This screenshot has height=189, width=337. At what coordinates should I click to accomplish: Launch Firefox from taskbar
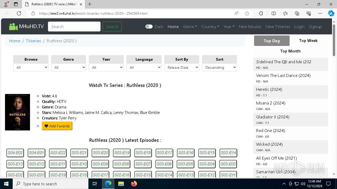point(134,184)
